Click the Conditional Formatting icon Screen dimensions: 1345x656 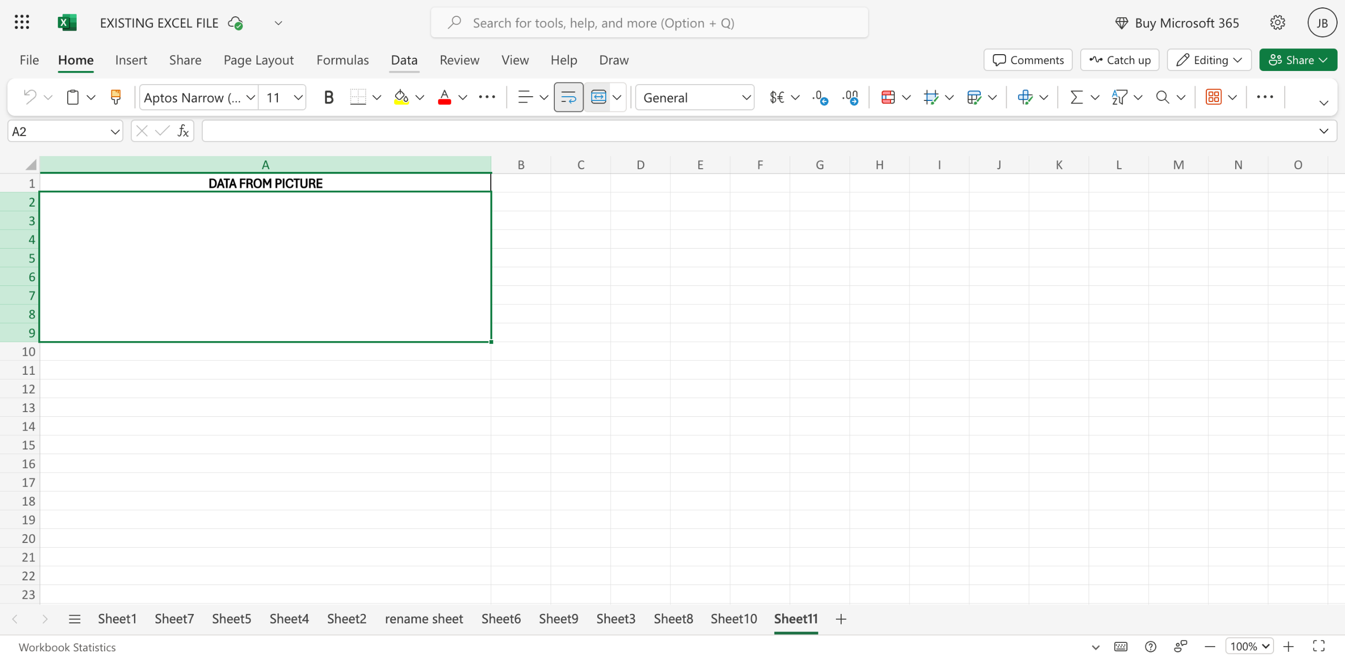[888, 97]
